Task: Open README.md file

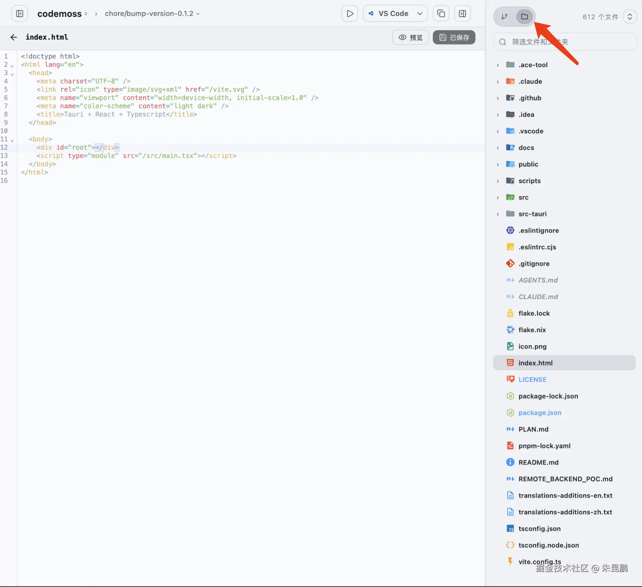Action: tap(538, 463)
